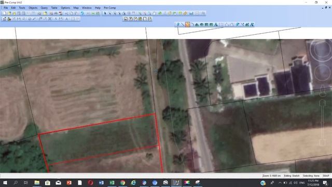Open the Region Style icon

(247, 24)
